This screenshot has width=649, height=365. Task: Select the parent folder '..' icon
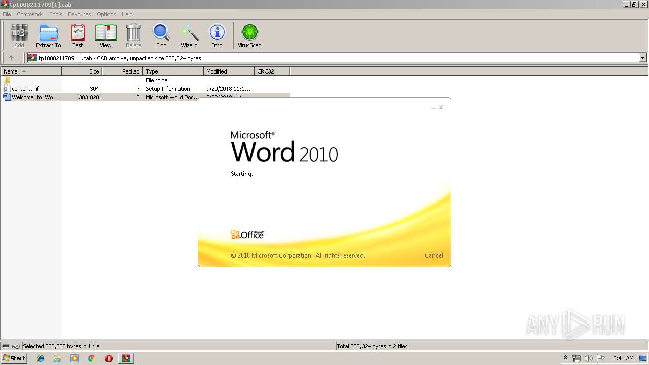click(7, 80)
